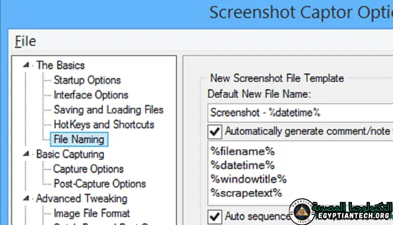
Task: Select HotKeys and Shortcuts entry
Action: point(104,124)
